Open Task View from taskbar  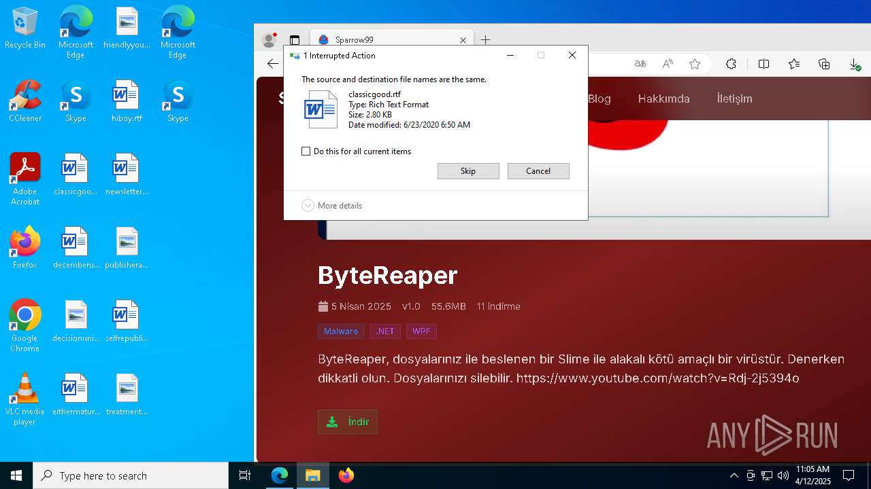tap(245, 475)
